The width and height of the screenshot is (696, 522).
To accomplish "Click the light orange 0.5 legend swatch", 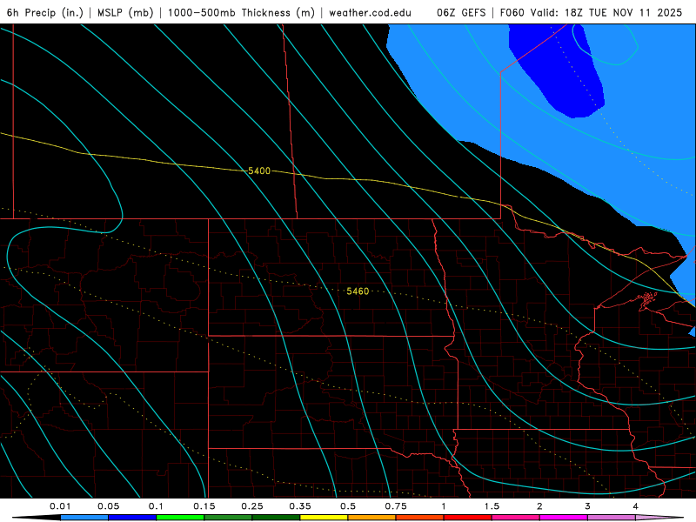I will (372, 518).
